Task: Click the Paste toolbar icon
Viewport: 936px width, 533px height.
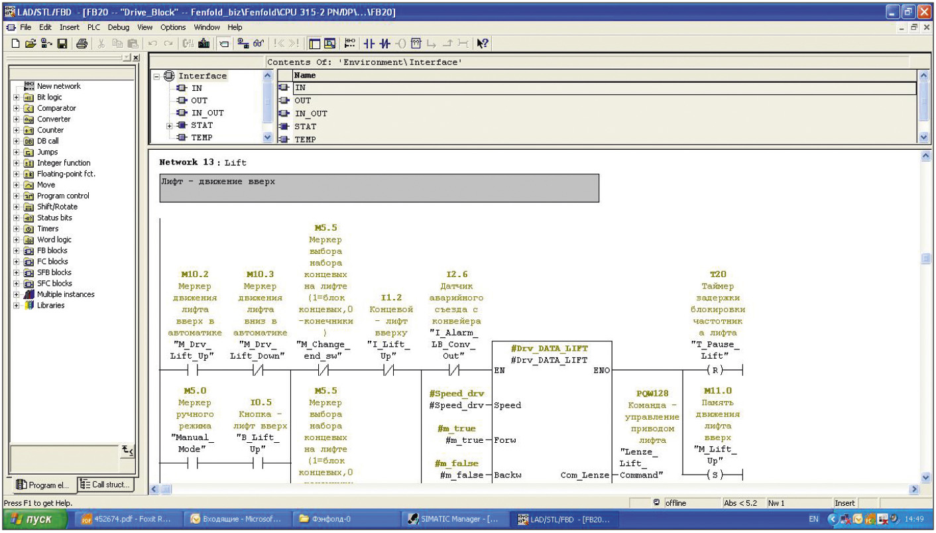Action: (x=133, y=44)
